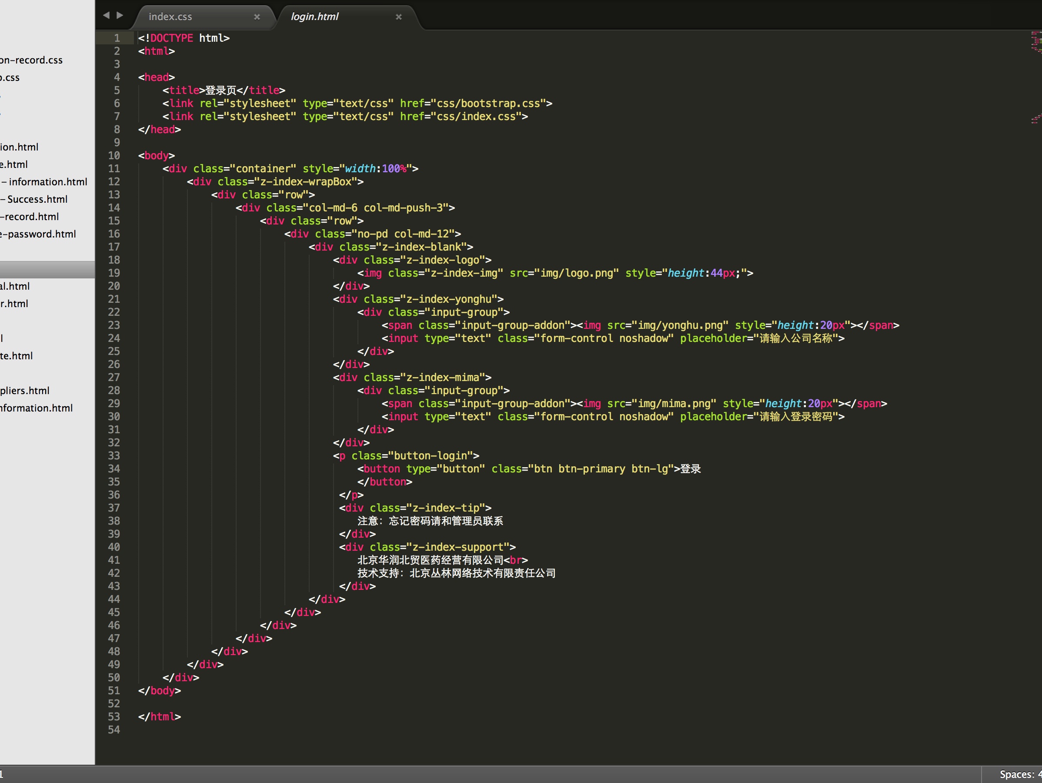The width and height of the screenshot is (1042, 783).
Task: Open the file ending in te.html in the sidebar
Action: pyautogui.click(x=17, y=356)
